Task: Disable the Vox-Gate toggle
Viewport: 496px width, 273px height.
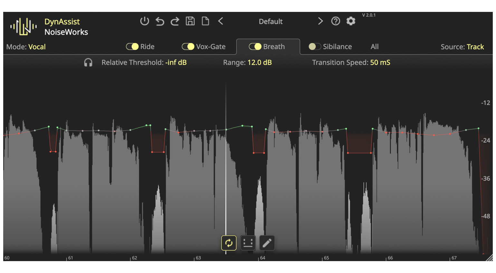Action: click(x=188, y=47)
